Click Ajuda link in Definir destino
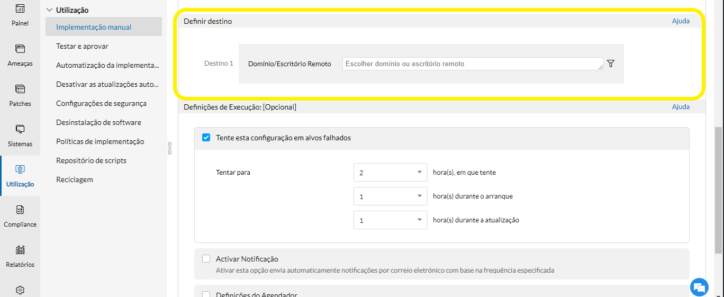Image resolution: width=724 pixels, height=297 pixels. pyautogui.click(x=681, y=21)
